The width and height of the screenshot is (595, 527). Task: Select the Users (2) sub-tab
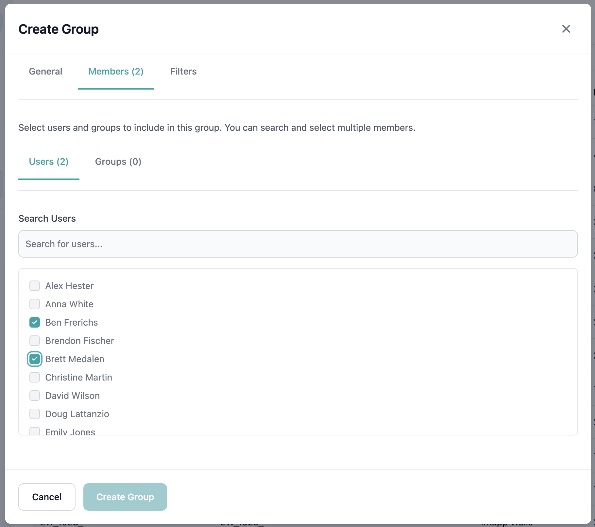tap(49, 161)
